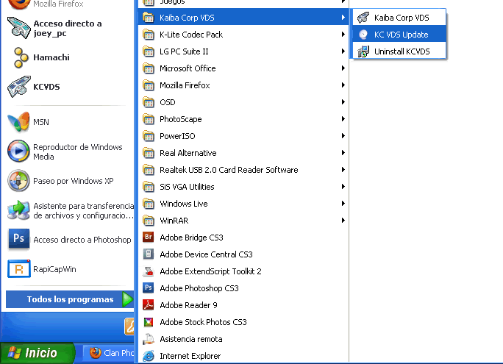Click the MSN label text

41,122
